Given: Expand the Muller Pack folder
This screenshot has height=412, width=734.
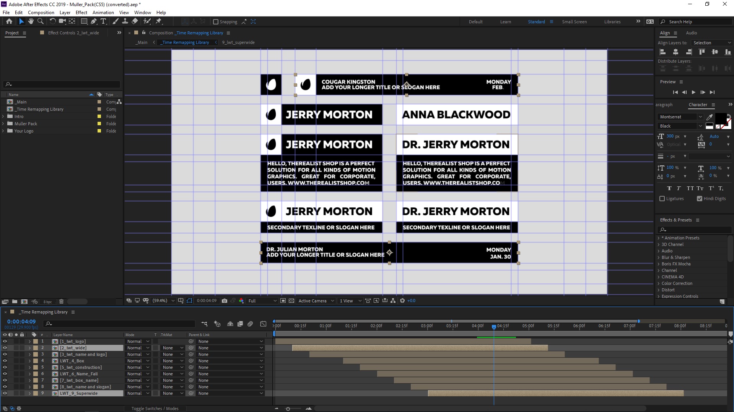Looking at the screenshot, I should [3, 124].
